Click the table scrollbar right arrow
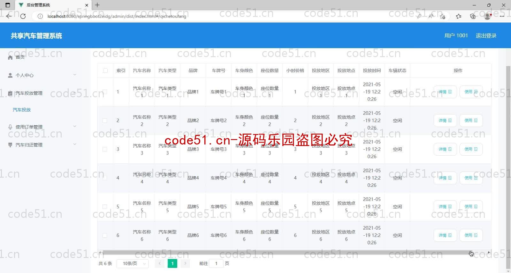The height and width of the screenshot is (273, 511). coord(489,253)
